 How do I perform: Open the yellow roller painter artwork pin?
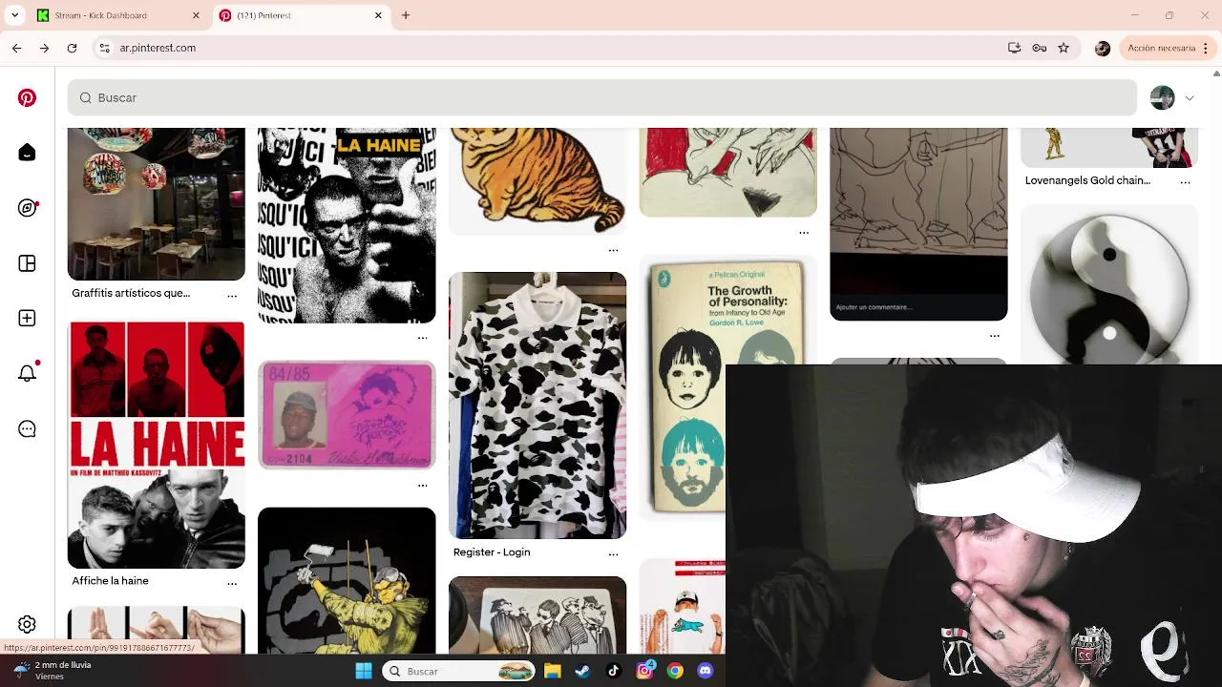point(347,580)
